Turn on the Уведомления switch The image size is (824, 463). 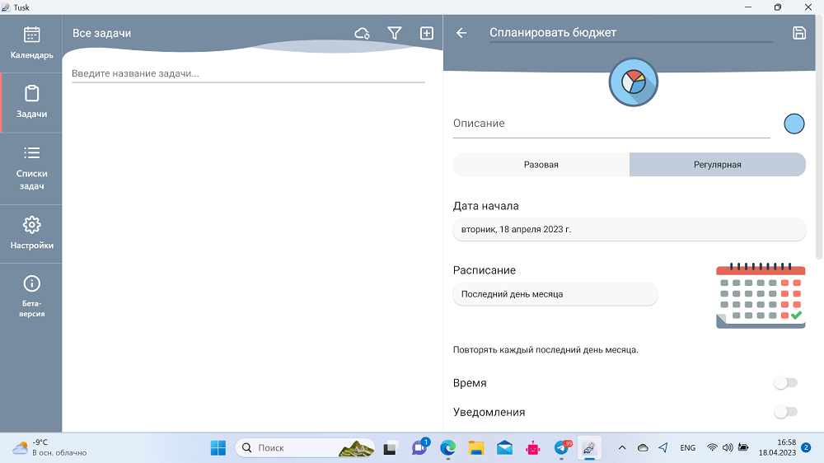click(786, 412)
